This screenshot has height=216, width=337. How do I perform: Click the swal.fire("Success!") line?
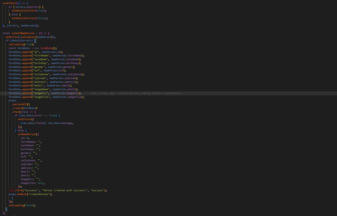tap(58, 190)
